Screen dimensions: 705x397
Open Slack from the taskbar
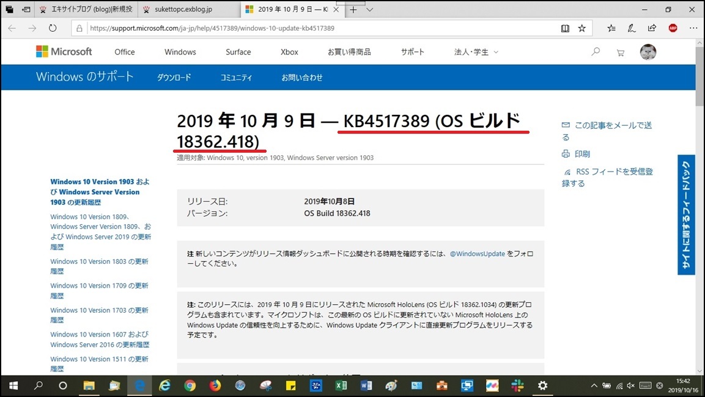[517, 385]
